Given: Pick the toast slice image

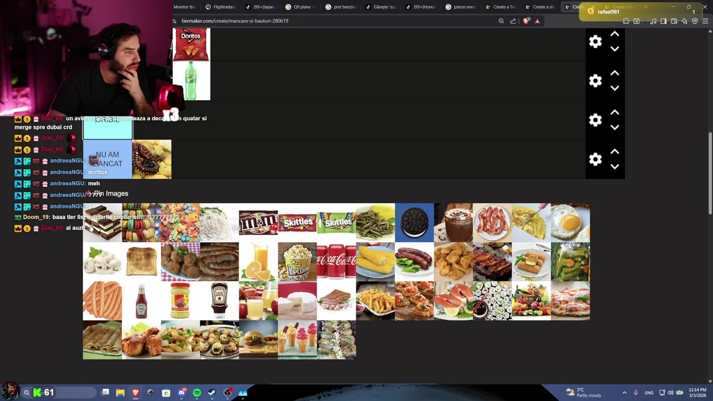Looking at the screenshot, I should [x=141, y=262].
